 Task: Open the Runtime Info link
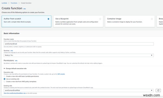click(12, 50)
